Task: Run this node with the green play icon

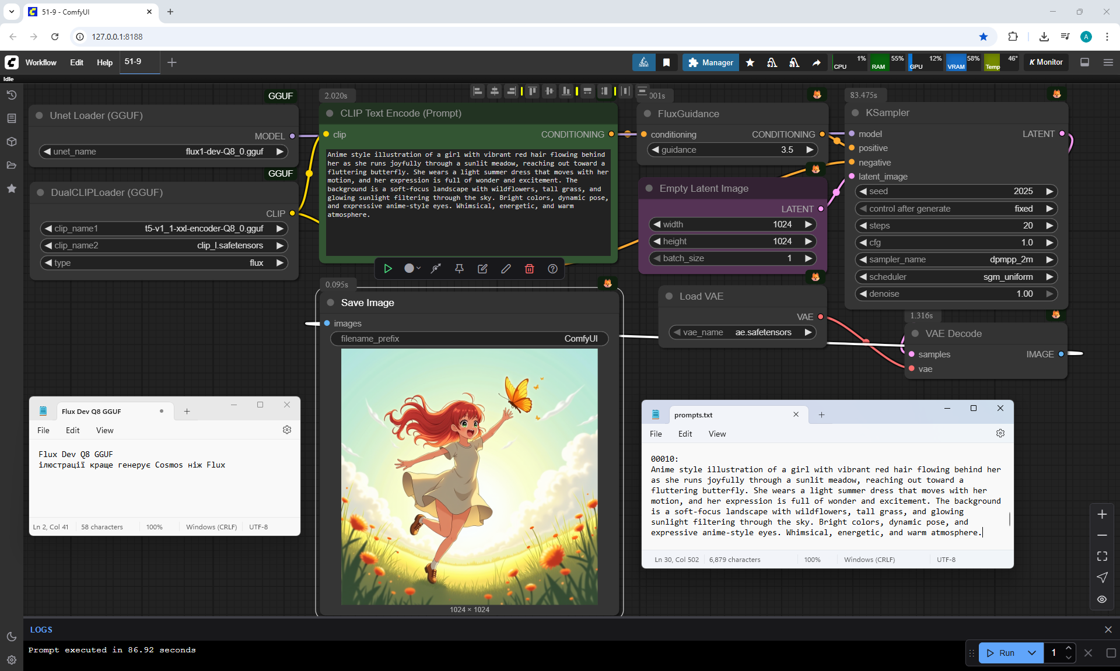Action: [388, 269]
